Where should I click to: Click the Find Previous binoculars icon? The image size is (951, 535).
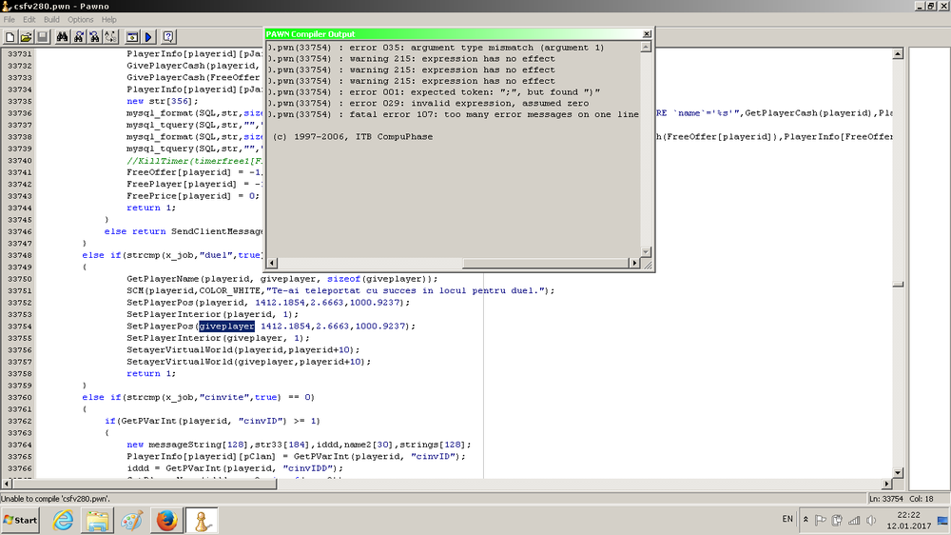click(94, 37)
